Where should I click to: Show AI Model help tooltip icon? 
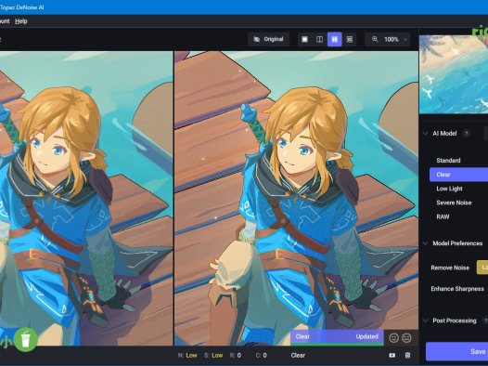coord(466,134)
